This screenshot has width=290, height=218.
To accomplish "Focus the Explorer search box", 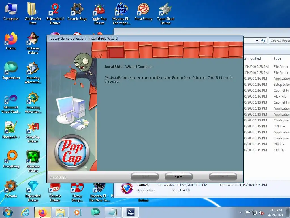I will (280, 41).
